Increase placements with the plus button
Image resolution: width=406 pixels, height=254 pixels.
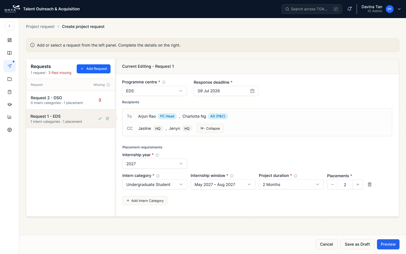pyautogui.click(x=358, y=185)
